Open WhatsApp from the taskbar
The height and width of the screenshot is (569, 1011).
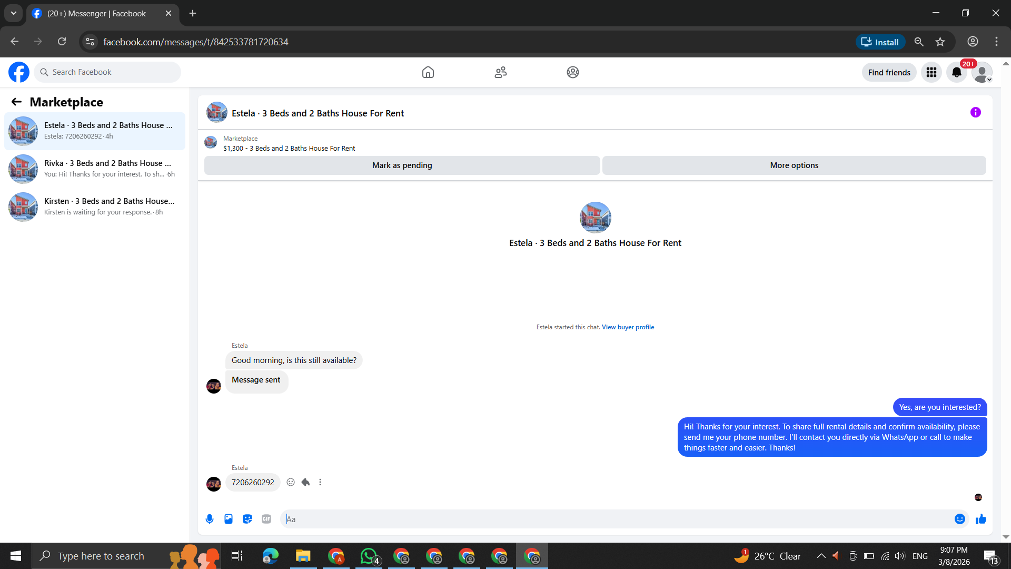[369, 556]
